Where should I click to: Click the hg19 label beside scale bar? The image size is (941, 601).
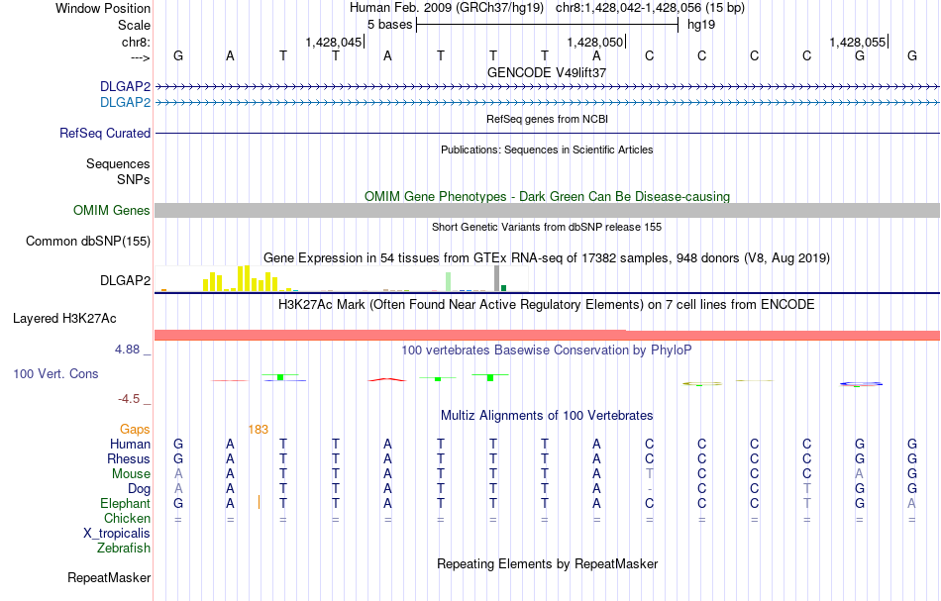click(701, 25)
